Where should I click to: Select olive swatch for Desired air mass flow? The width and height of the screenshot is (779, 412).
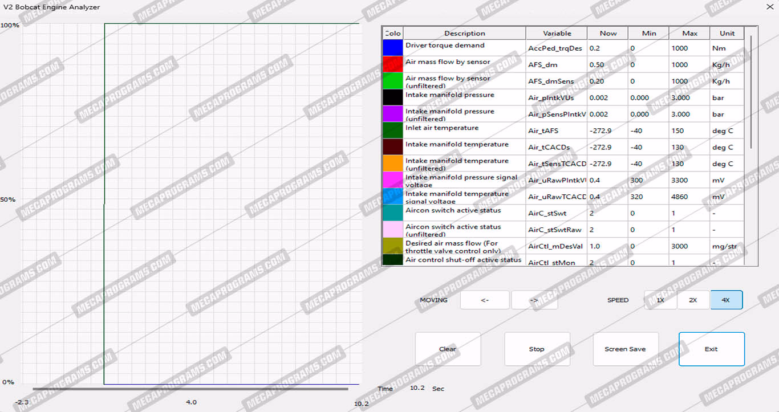pyautogui.click(x=392, y=246)
